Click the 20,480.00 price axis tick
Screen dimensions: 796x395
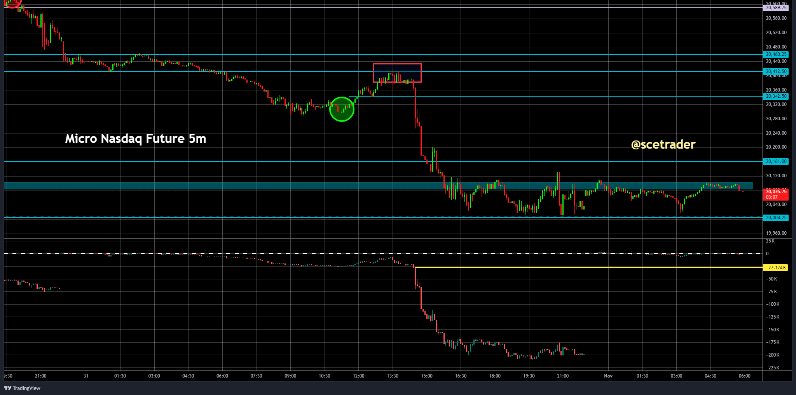point(776,47)
